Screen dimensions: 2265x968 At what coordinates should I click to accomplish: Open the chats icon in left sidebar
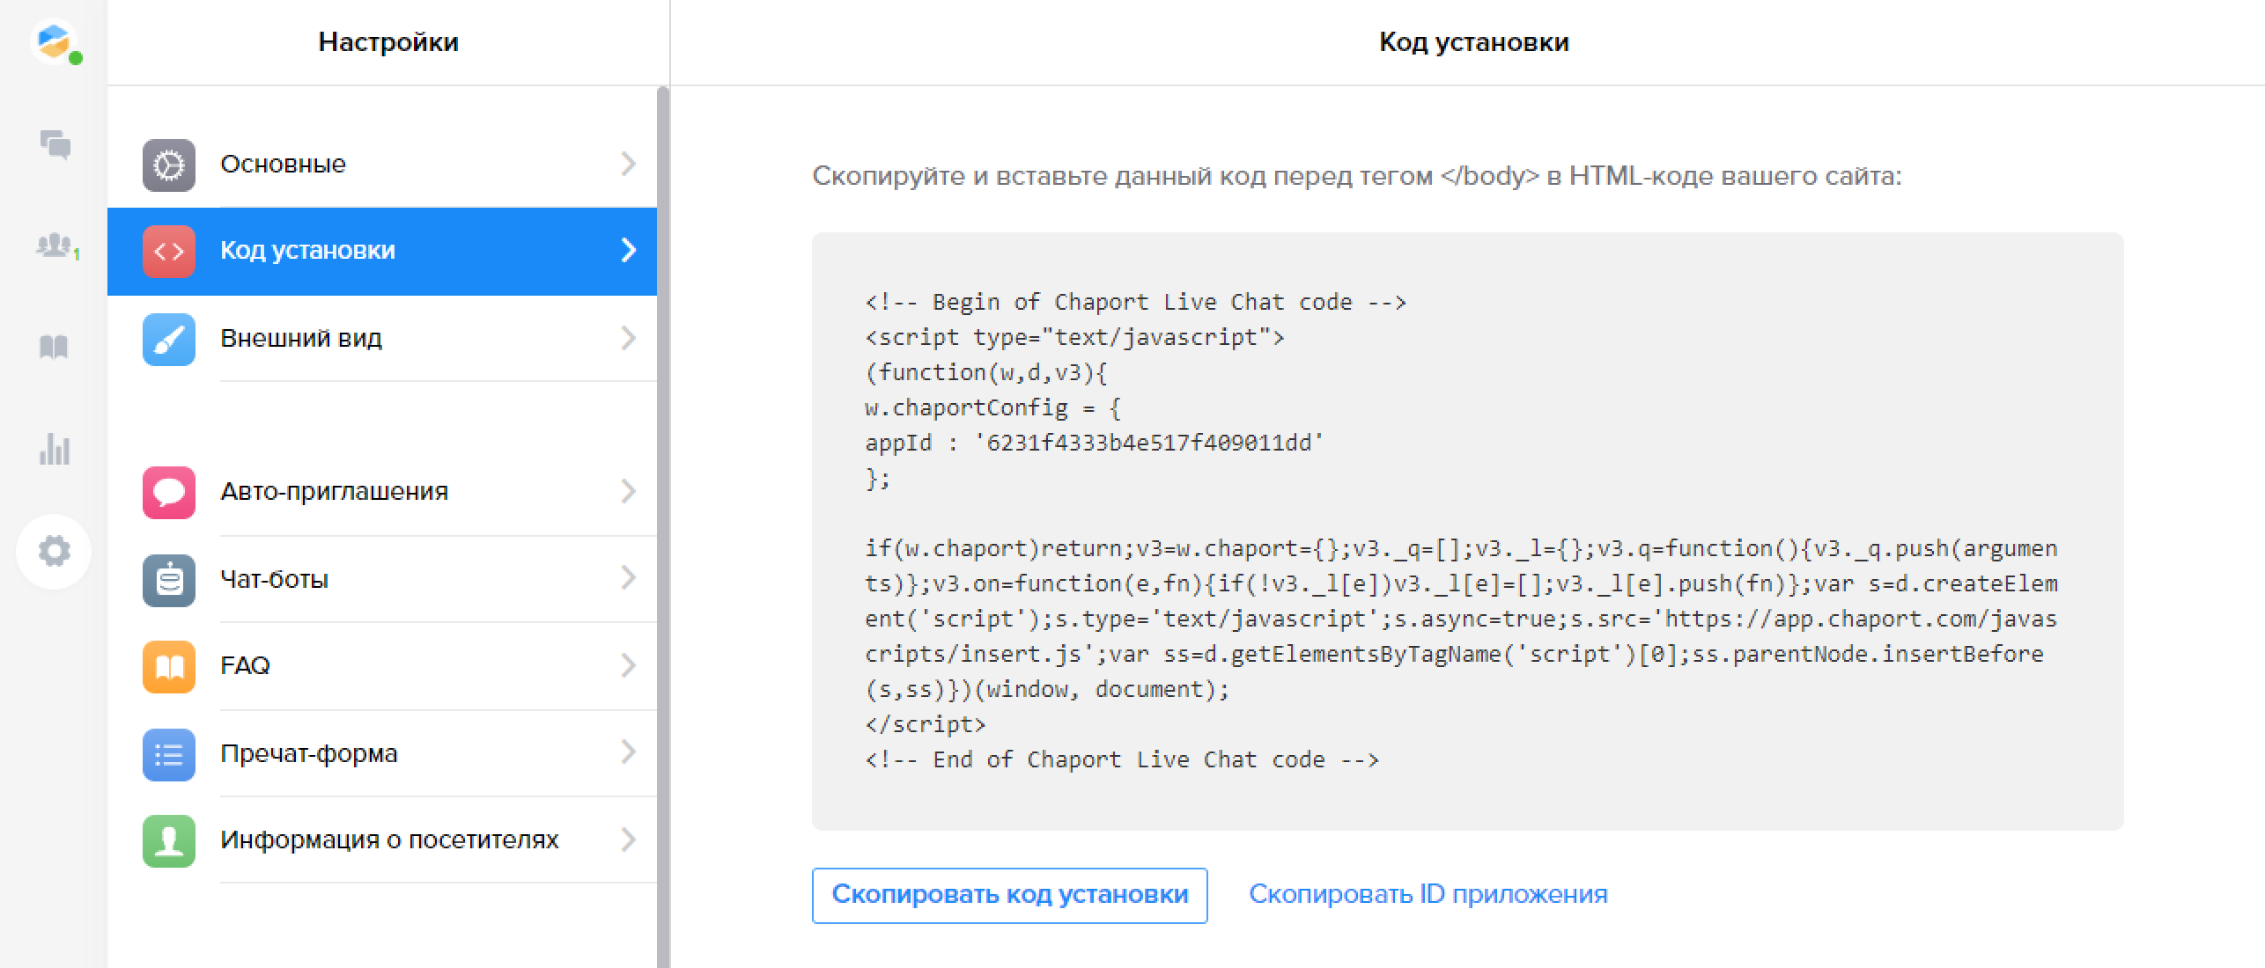[x=55, y=144]
